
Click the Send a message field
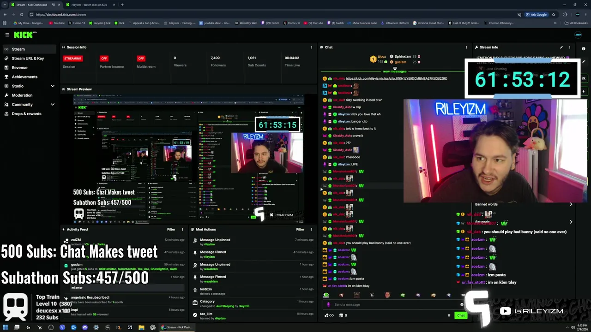point(395,304)
